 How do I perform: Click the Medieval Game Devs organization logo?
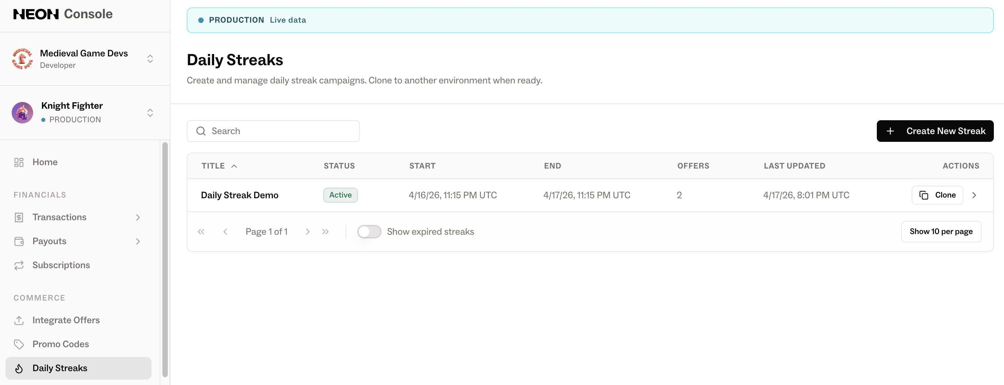[x=22, y=59]
